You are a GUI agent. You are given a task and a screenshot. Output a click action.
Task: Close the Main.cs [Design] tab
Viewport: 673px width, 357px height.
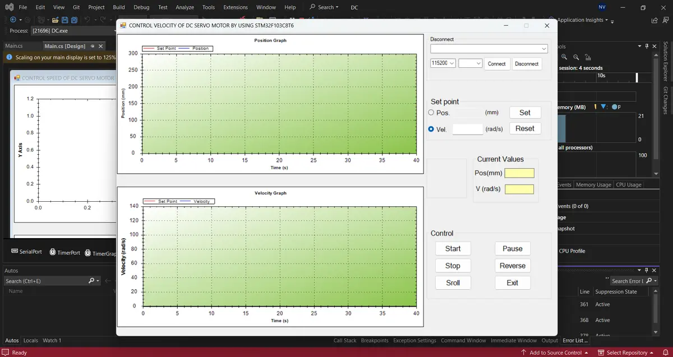(x=101, y=46)
